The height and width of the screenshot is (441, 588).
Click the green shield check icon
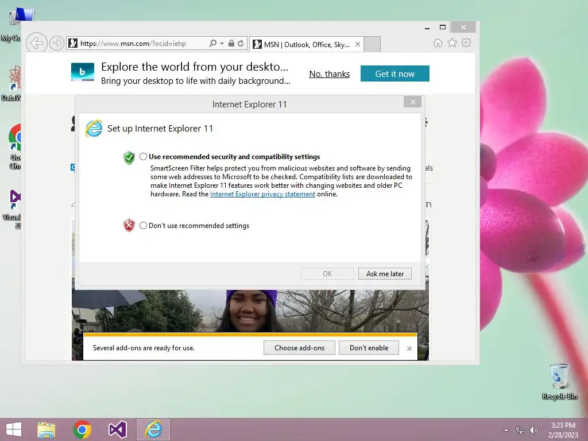click(x=129, y=157)
